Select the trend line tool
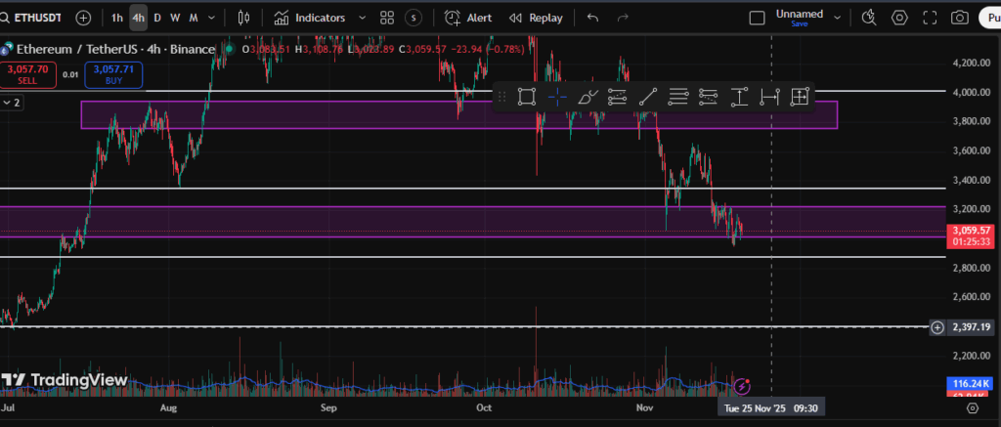Viewport: 1001px width, 427px height. pos(648,97)
